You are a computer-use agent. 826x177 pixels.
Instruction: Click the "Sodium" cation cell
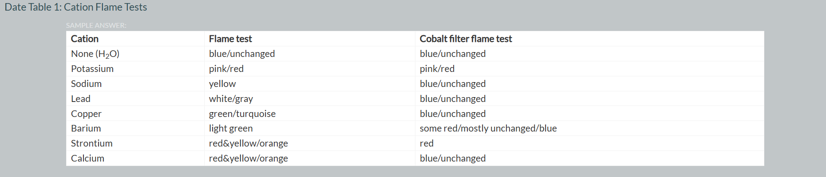coord(86,84)
